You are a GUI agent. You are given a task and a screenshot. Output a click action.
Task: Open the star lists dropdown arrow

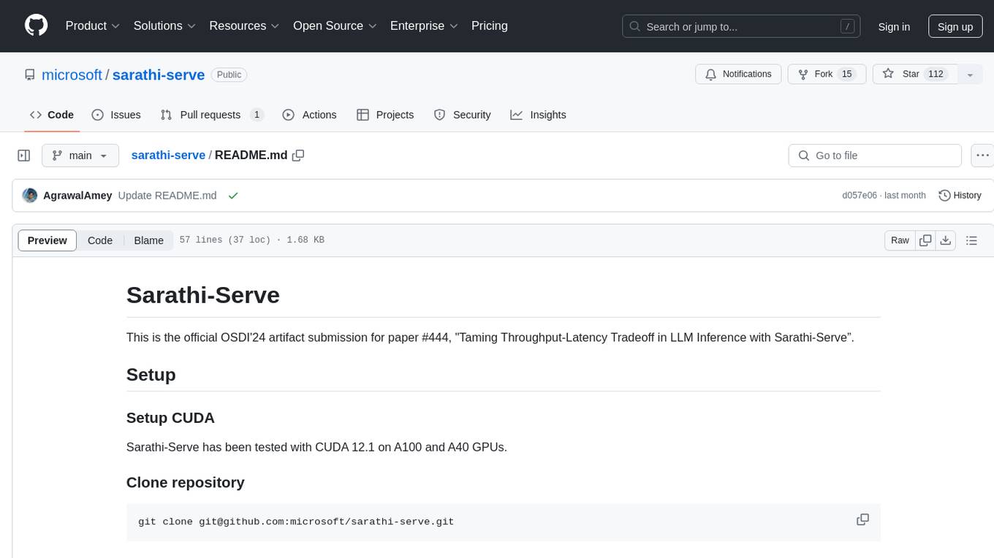tap(970, 74)
